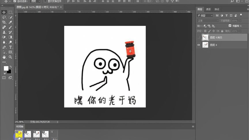Screen dimensions: 249x140
Task: Click the background black color swatch
Action: point(10,72)
